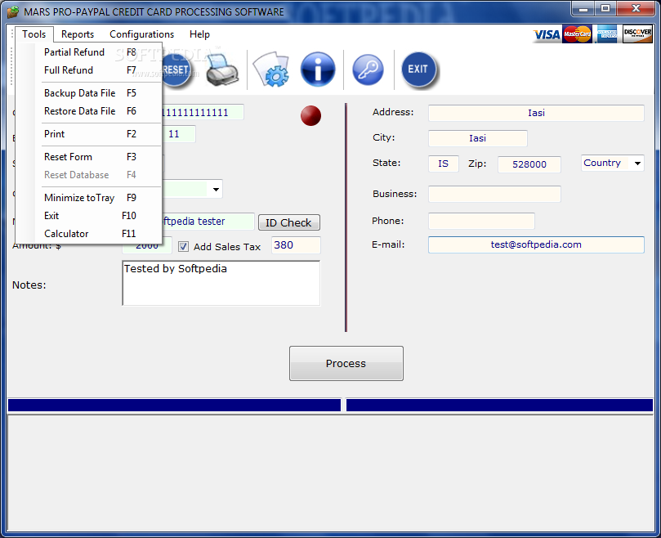Choose Full Refund menu item
This screenshot has height=538, width=661.
88,70
